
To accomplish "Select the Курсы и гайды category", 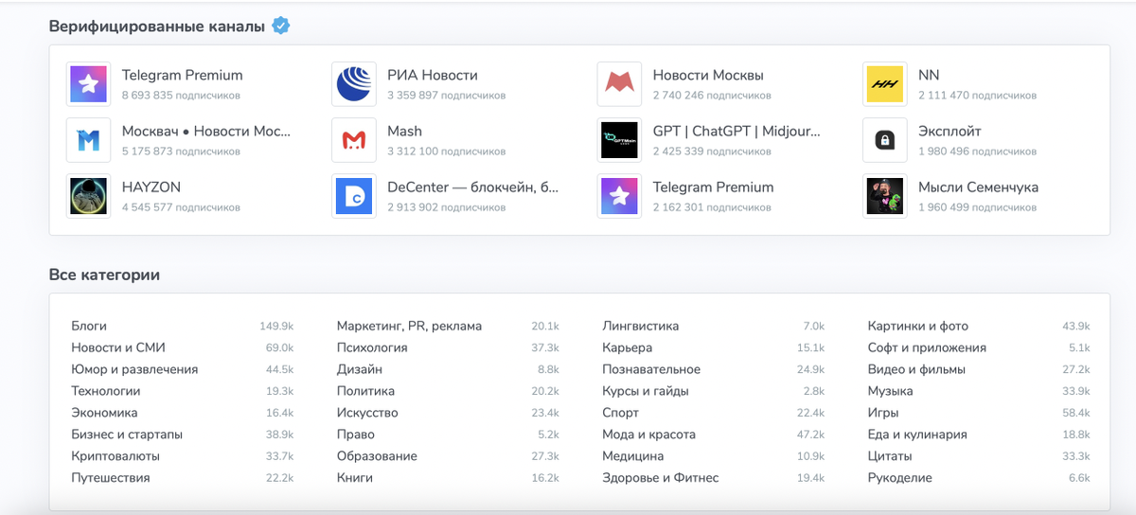I will 646,391.
